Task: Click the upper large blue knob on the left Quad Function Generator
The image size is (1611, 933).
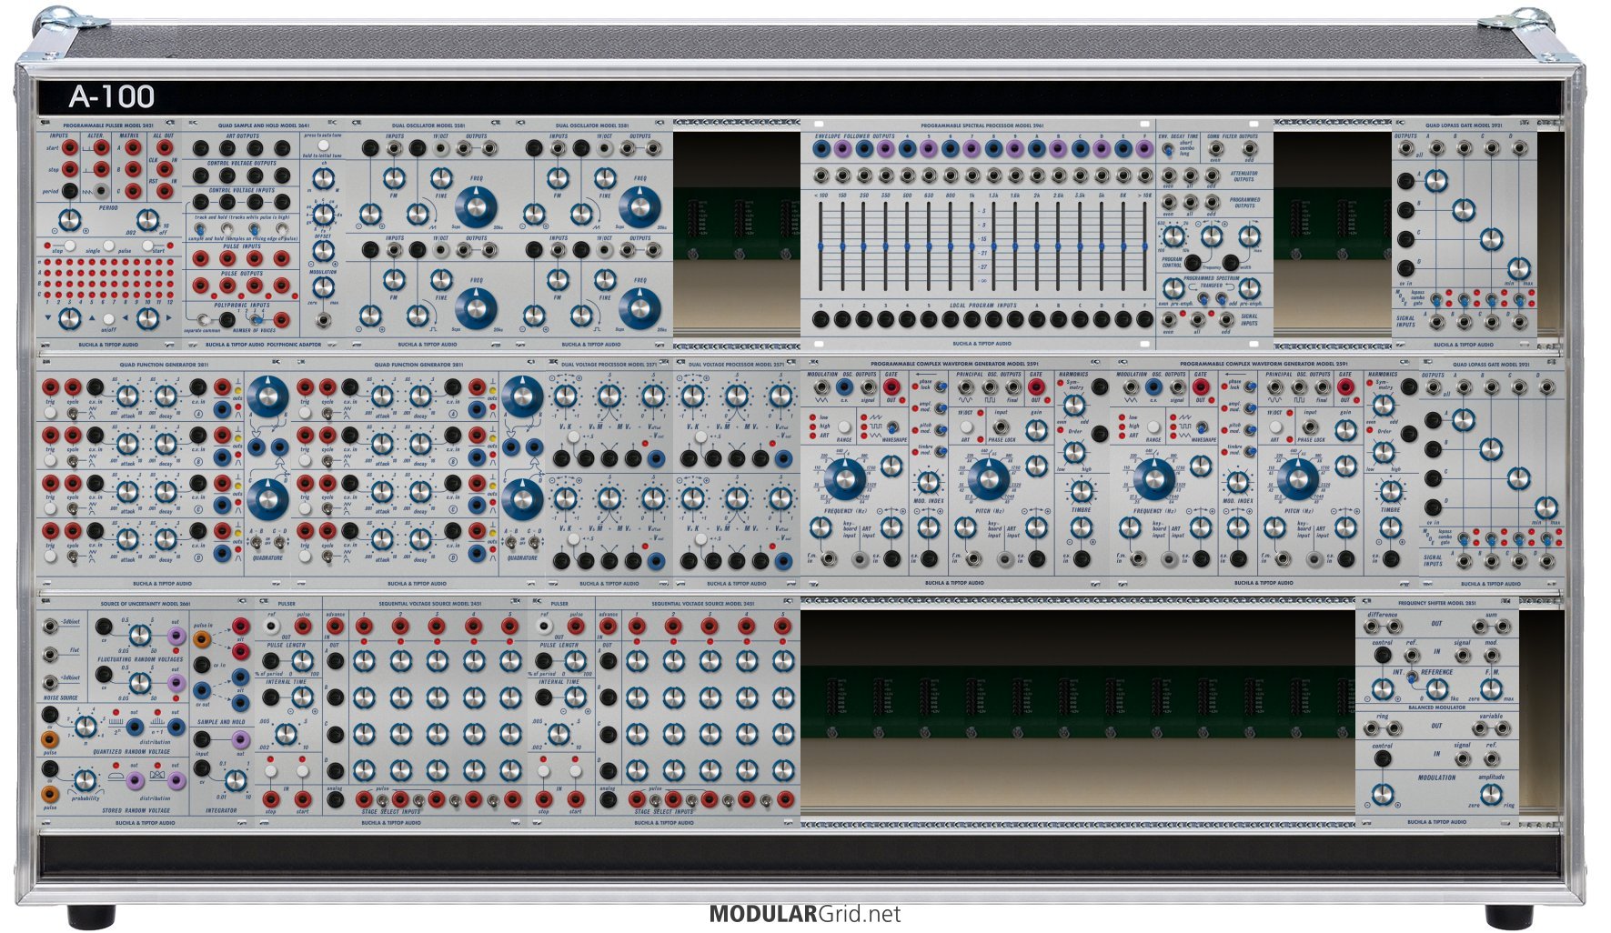Action: pos(267,397)
